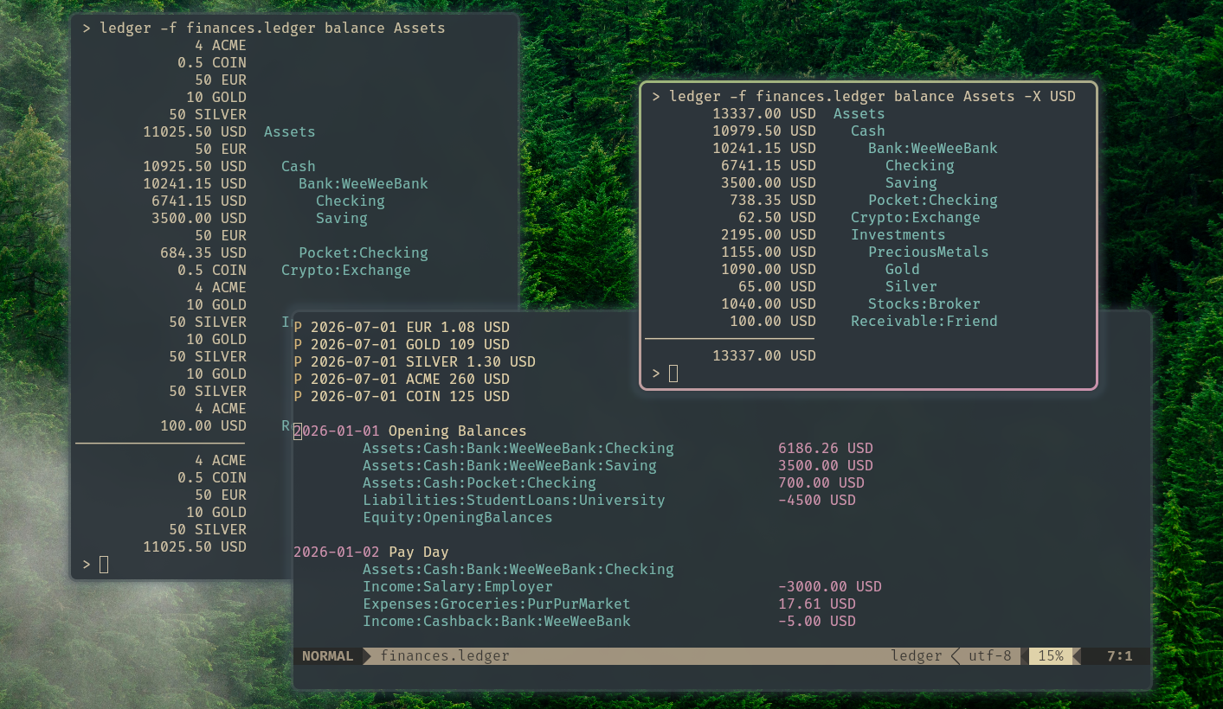Click the Opening Balances transaction title

tap(458, 431)
